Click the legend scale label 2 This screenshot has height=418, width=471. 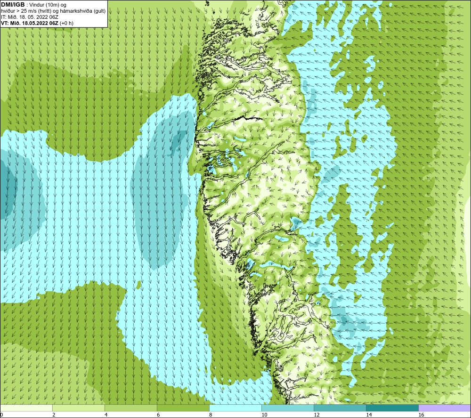[54, 415]
